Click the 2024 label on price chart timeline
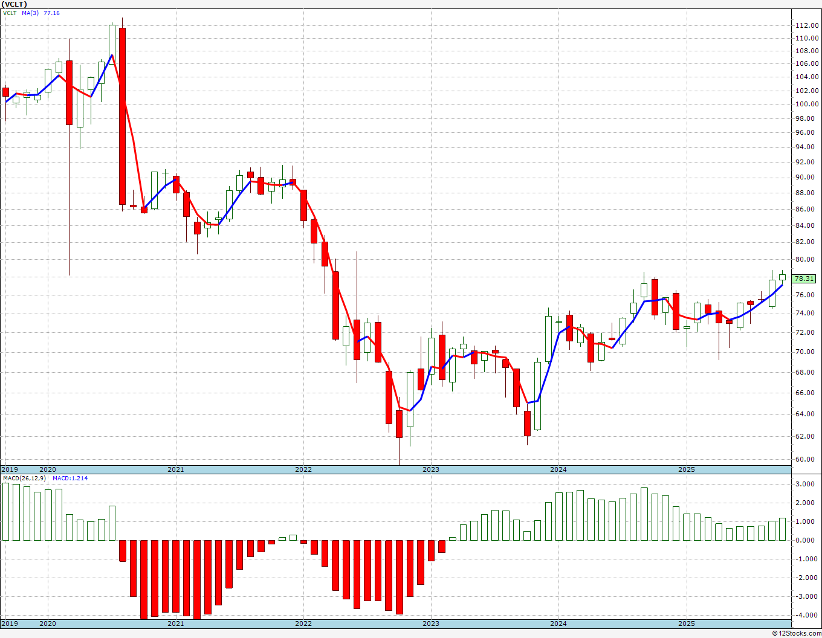This screenshot has height=638, width=822. (x=558, y=469)
